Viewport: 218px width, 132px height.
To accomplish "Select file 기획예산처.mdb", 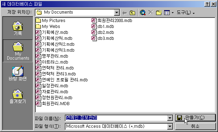I will pos(54,38).
